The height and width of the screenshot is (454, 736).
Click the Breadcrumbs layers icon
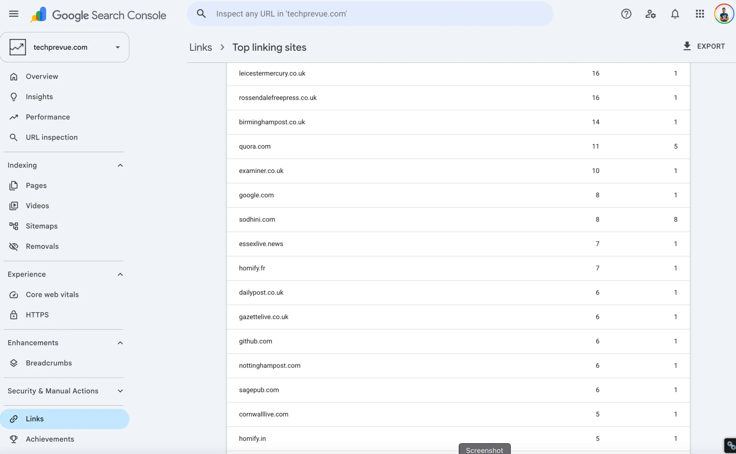click(14, 363)
